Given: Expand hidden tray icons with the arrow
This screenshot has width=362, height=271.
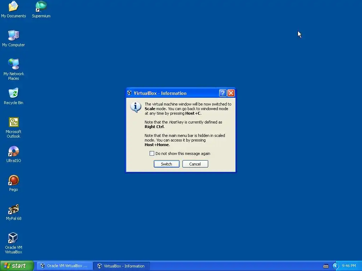Looking at the screenshot, I should click(335, 266).
